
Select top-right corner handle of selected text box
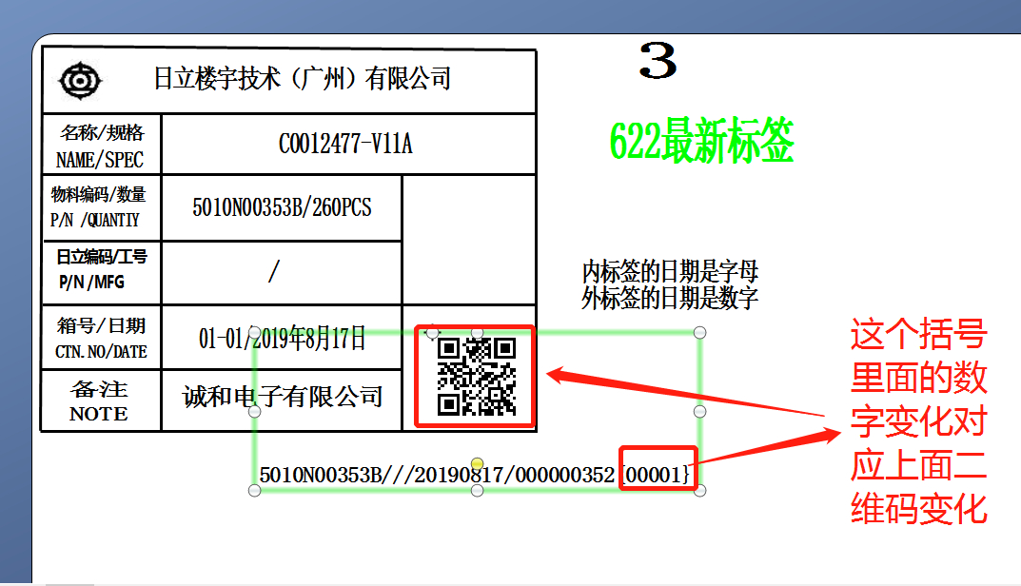[700, 333]
